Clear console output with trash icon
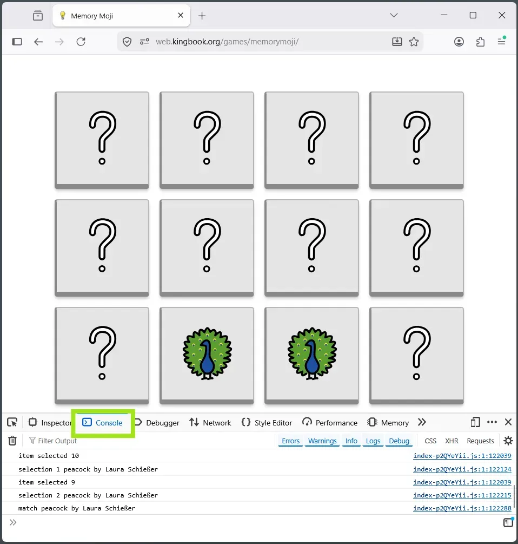The width and height of the screenshot is (518, 544). [x=12, y=441]
